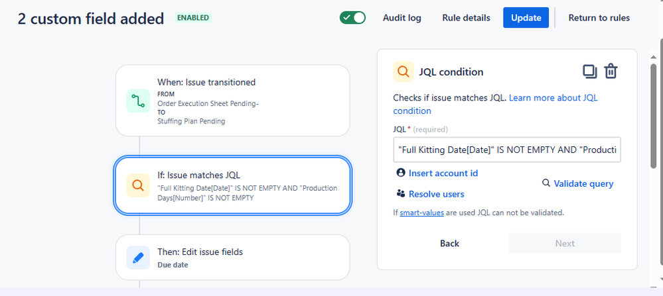Click the blue Update button
Viewport: 663px width, 296px height.
(526, 18)
